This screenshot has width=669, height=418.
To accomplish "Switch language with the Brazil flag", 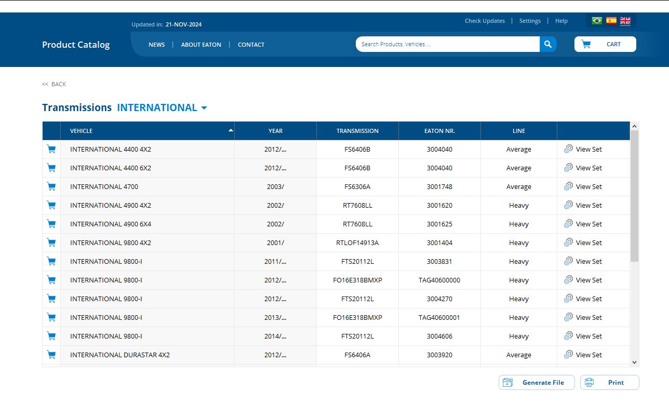I will 597,21.
